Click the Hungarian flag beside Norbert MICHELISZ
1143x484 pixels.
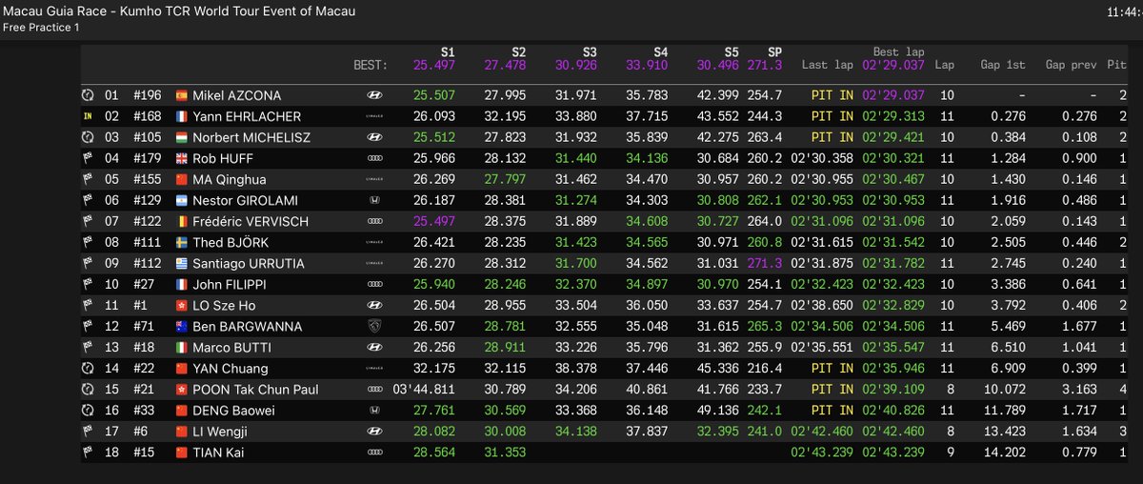[182, 138]
